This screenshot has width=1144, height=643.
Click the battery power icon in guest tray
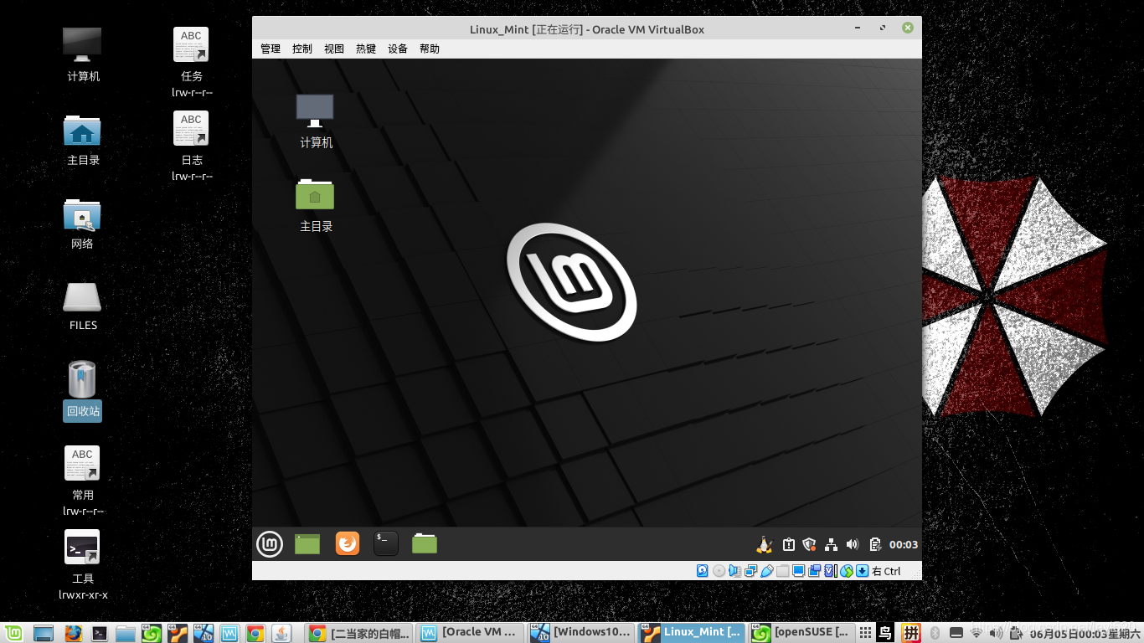point(875,545)
